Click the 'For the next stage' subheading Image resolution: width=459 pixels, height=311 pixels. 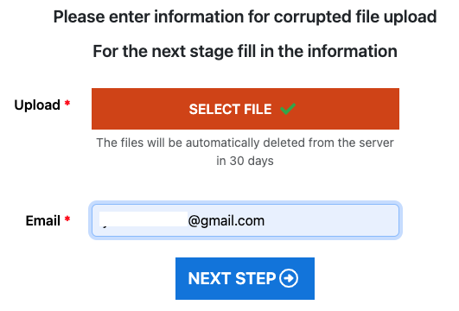pos(245,51)
